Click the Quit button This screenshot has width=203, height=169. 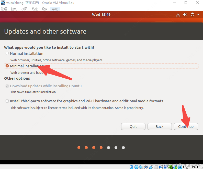pos(133,126)
